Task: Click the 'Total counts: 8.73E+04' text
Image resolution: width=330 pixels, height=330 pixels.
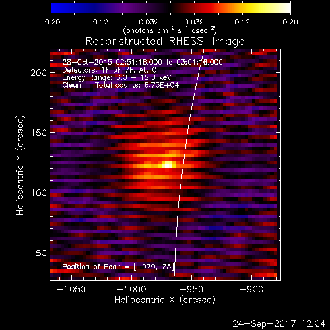Action: (x=137, y=85)
